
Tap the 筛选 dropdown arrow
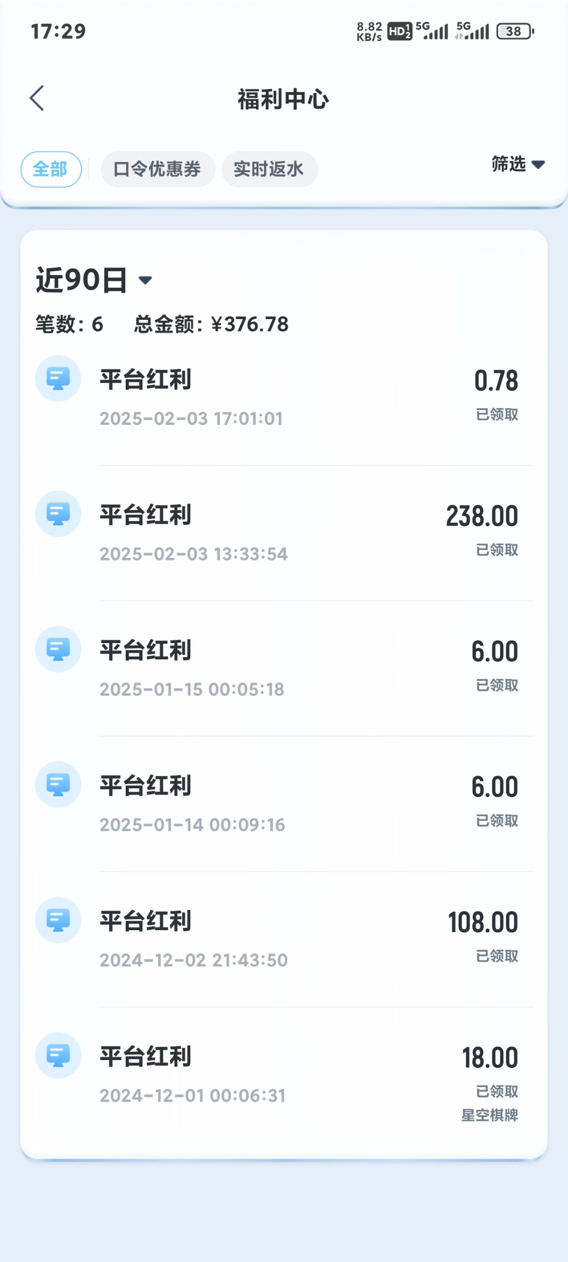(538, 165)
